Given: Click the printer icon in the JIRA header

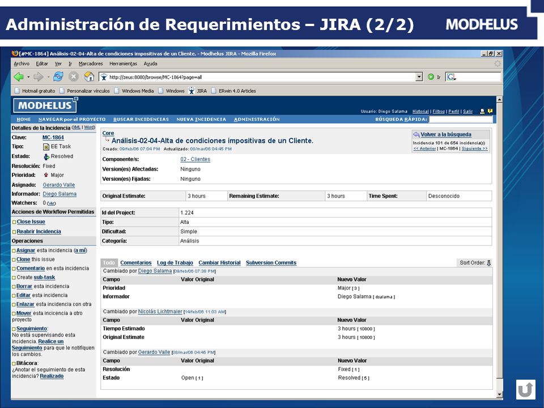Looking at the screenshot, I should click(482, 112).
